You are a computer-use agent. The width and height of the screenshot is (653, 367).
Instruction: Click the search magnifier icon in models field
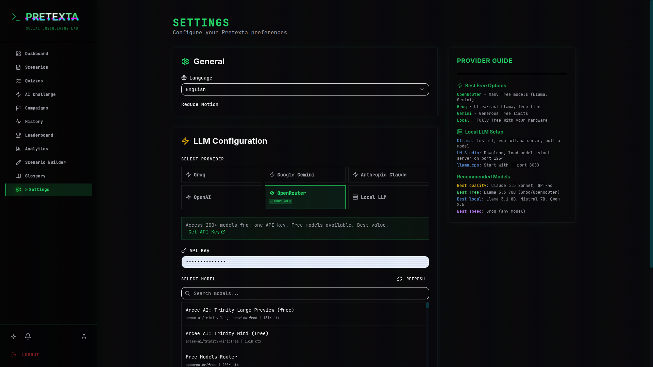click(187, 293)
